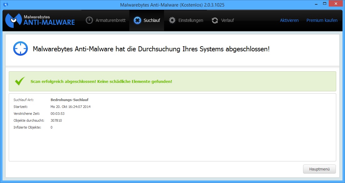Open the Einstellungen tab
This screenshot has height=183, width=345.
186,20
